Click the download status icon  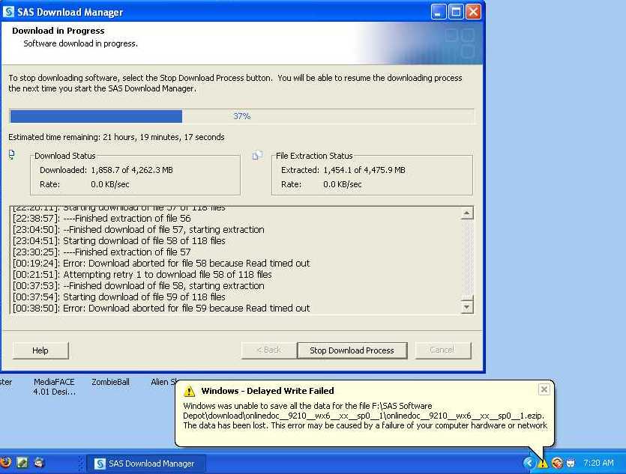pyautogui.click(x=11, y=155)
